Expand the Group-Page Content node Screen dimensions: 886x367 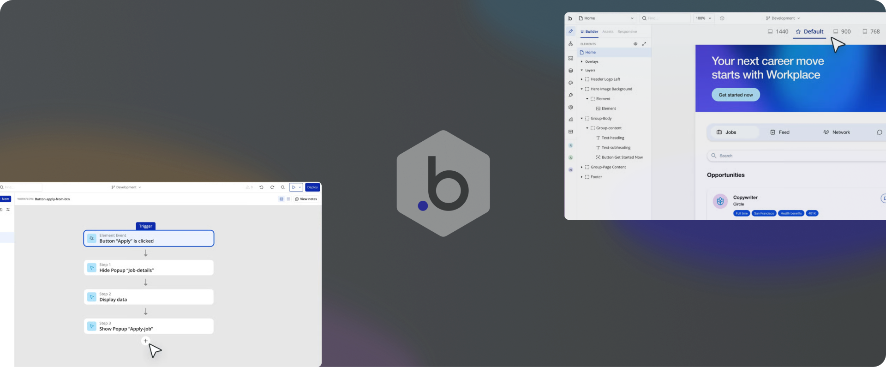click(582, 167)
